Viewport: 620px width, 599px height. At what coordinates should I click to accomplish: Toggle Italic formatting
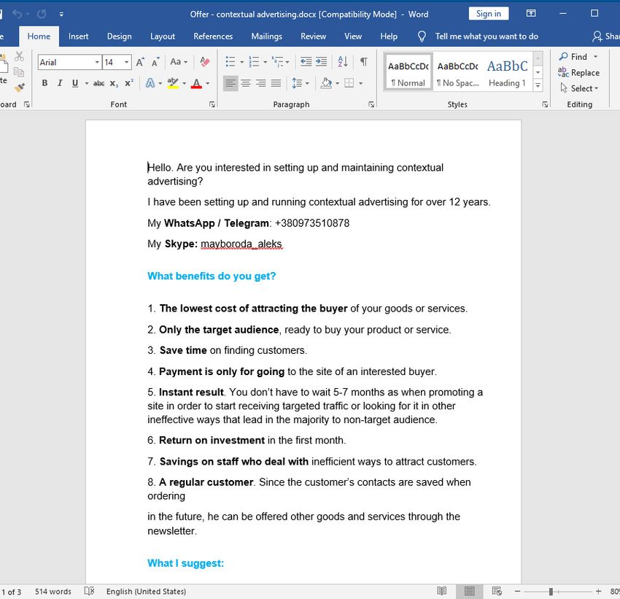(60, 83)
